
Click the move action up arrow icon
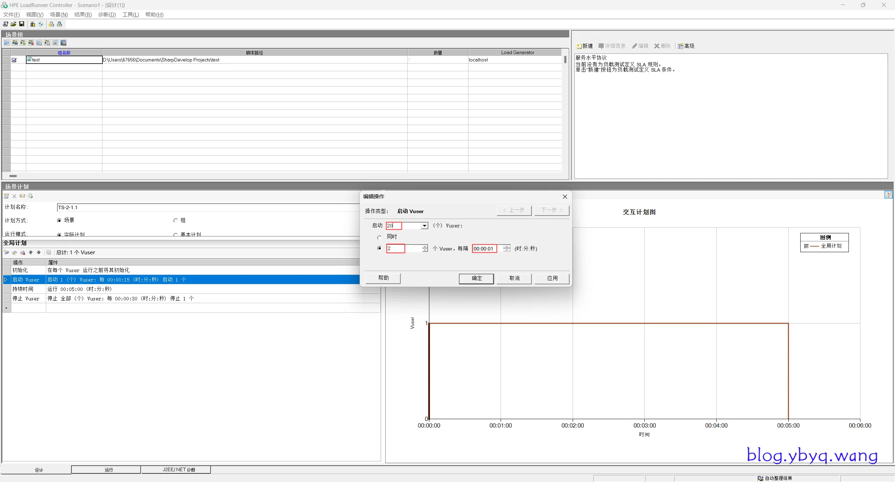point(31,252)
